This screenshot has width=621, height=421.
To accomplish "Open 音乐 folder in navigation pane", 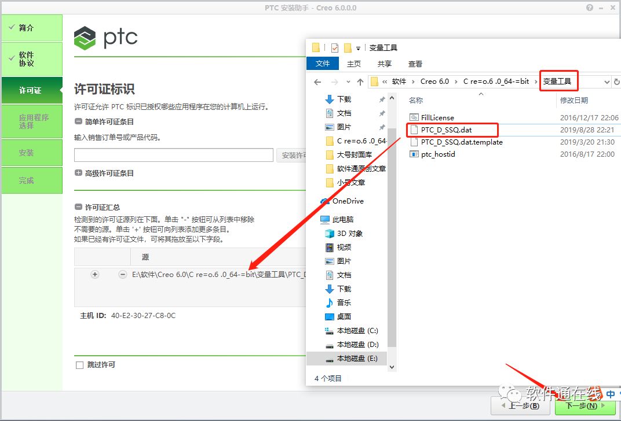I will pyautogui.click(x=339, y=302).
